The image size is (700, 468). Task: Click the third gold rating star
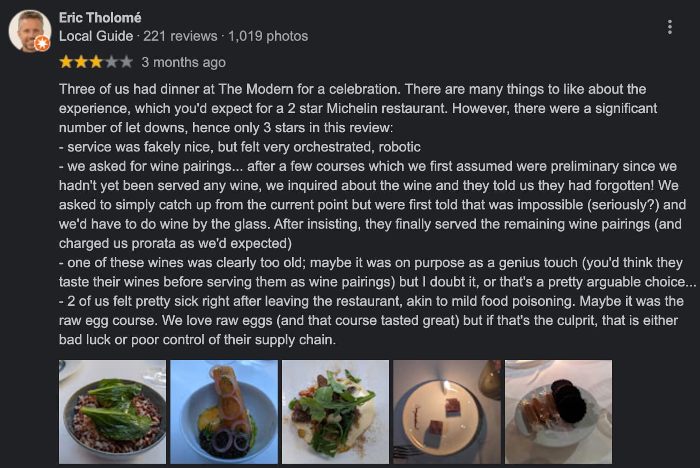tap(96, 62)
